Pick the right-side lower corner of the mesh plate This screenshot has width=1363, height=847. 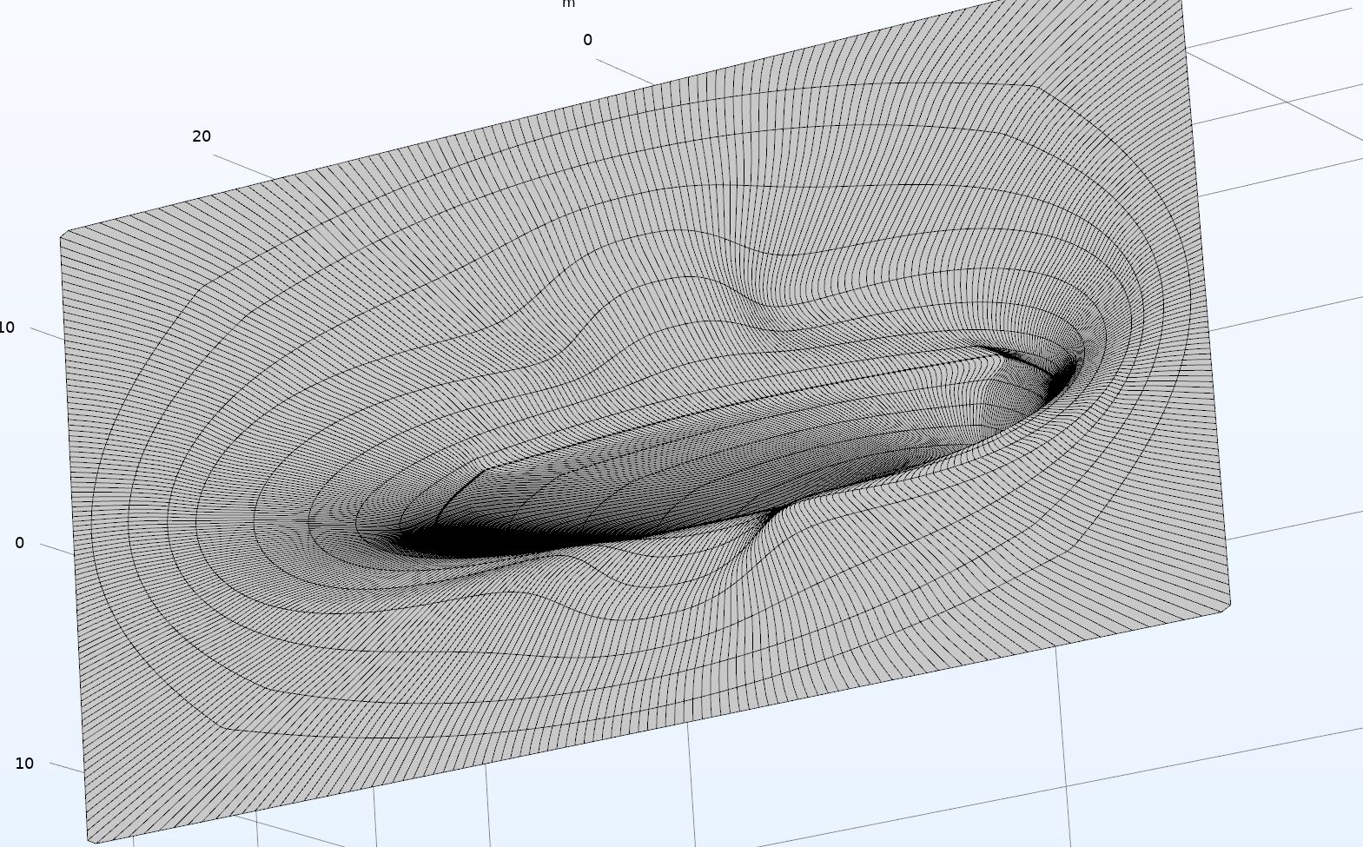tap(1228, 602)
